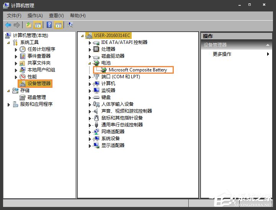Click the mouse device icon
Viewport: 276px width, 210px height.
96,118
